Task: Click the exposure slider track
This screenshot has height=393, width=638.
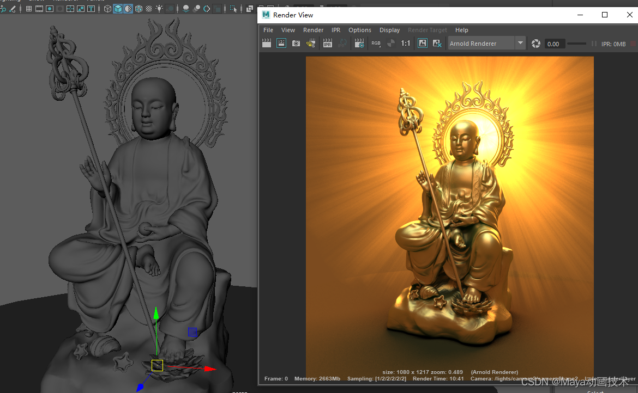Action: [576, 44]
